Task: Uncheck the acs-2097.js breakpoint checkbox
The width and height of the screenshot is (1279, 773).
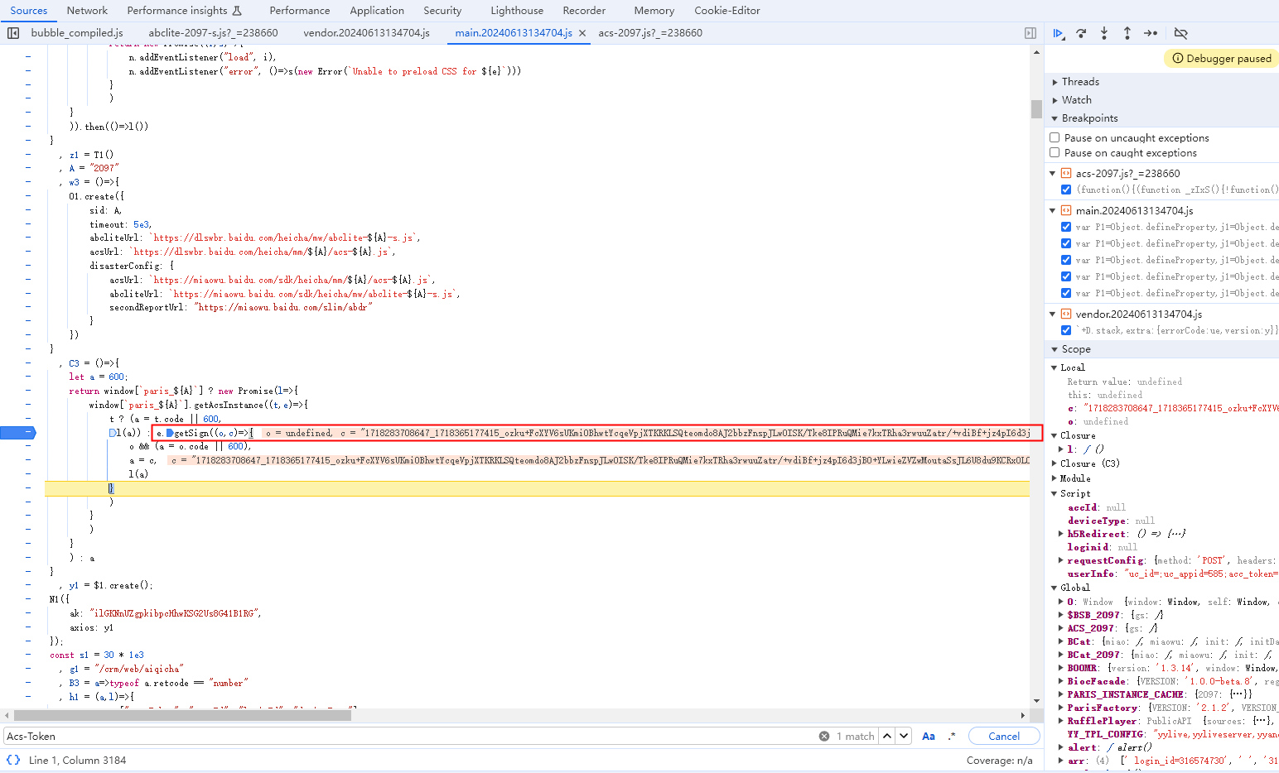Action: [1066, 190]
